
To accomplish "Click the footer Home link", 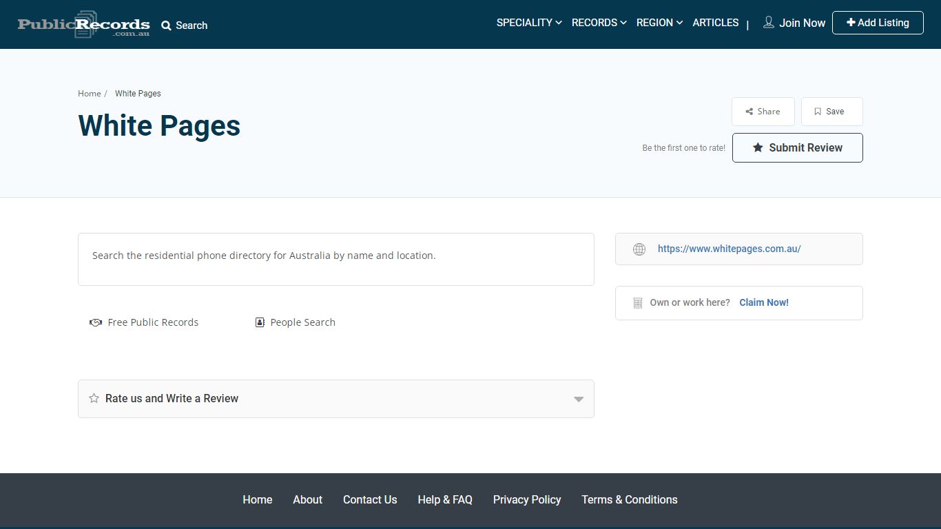I will point(258,500).
